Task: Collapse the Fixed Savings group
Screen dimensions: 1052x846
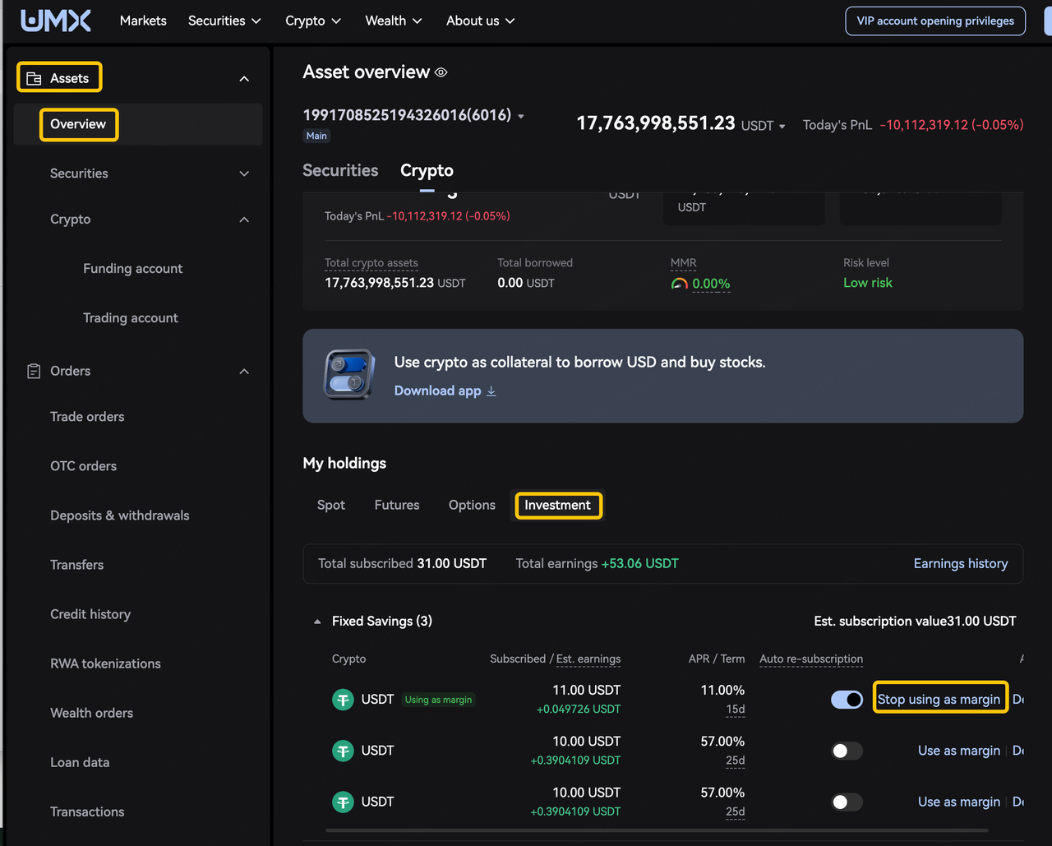Action: pyautogui.click(x=317, y=622)
